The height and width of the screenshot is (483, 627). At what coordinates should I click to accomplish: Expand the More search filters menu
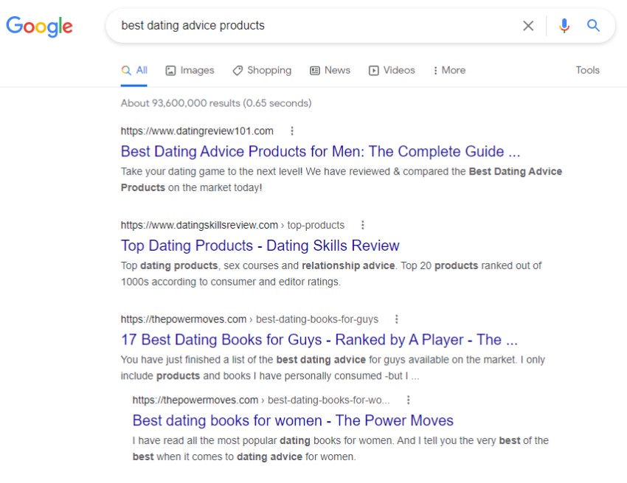[x=449, y=70]
